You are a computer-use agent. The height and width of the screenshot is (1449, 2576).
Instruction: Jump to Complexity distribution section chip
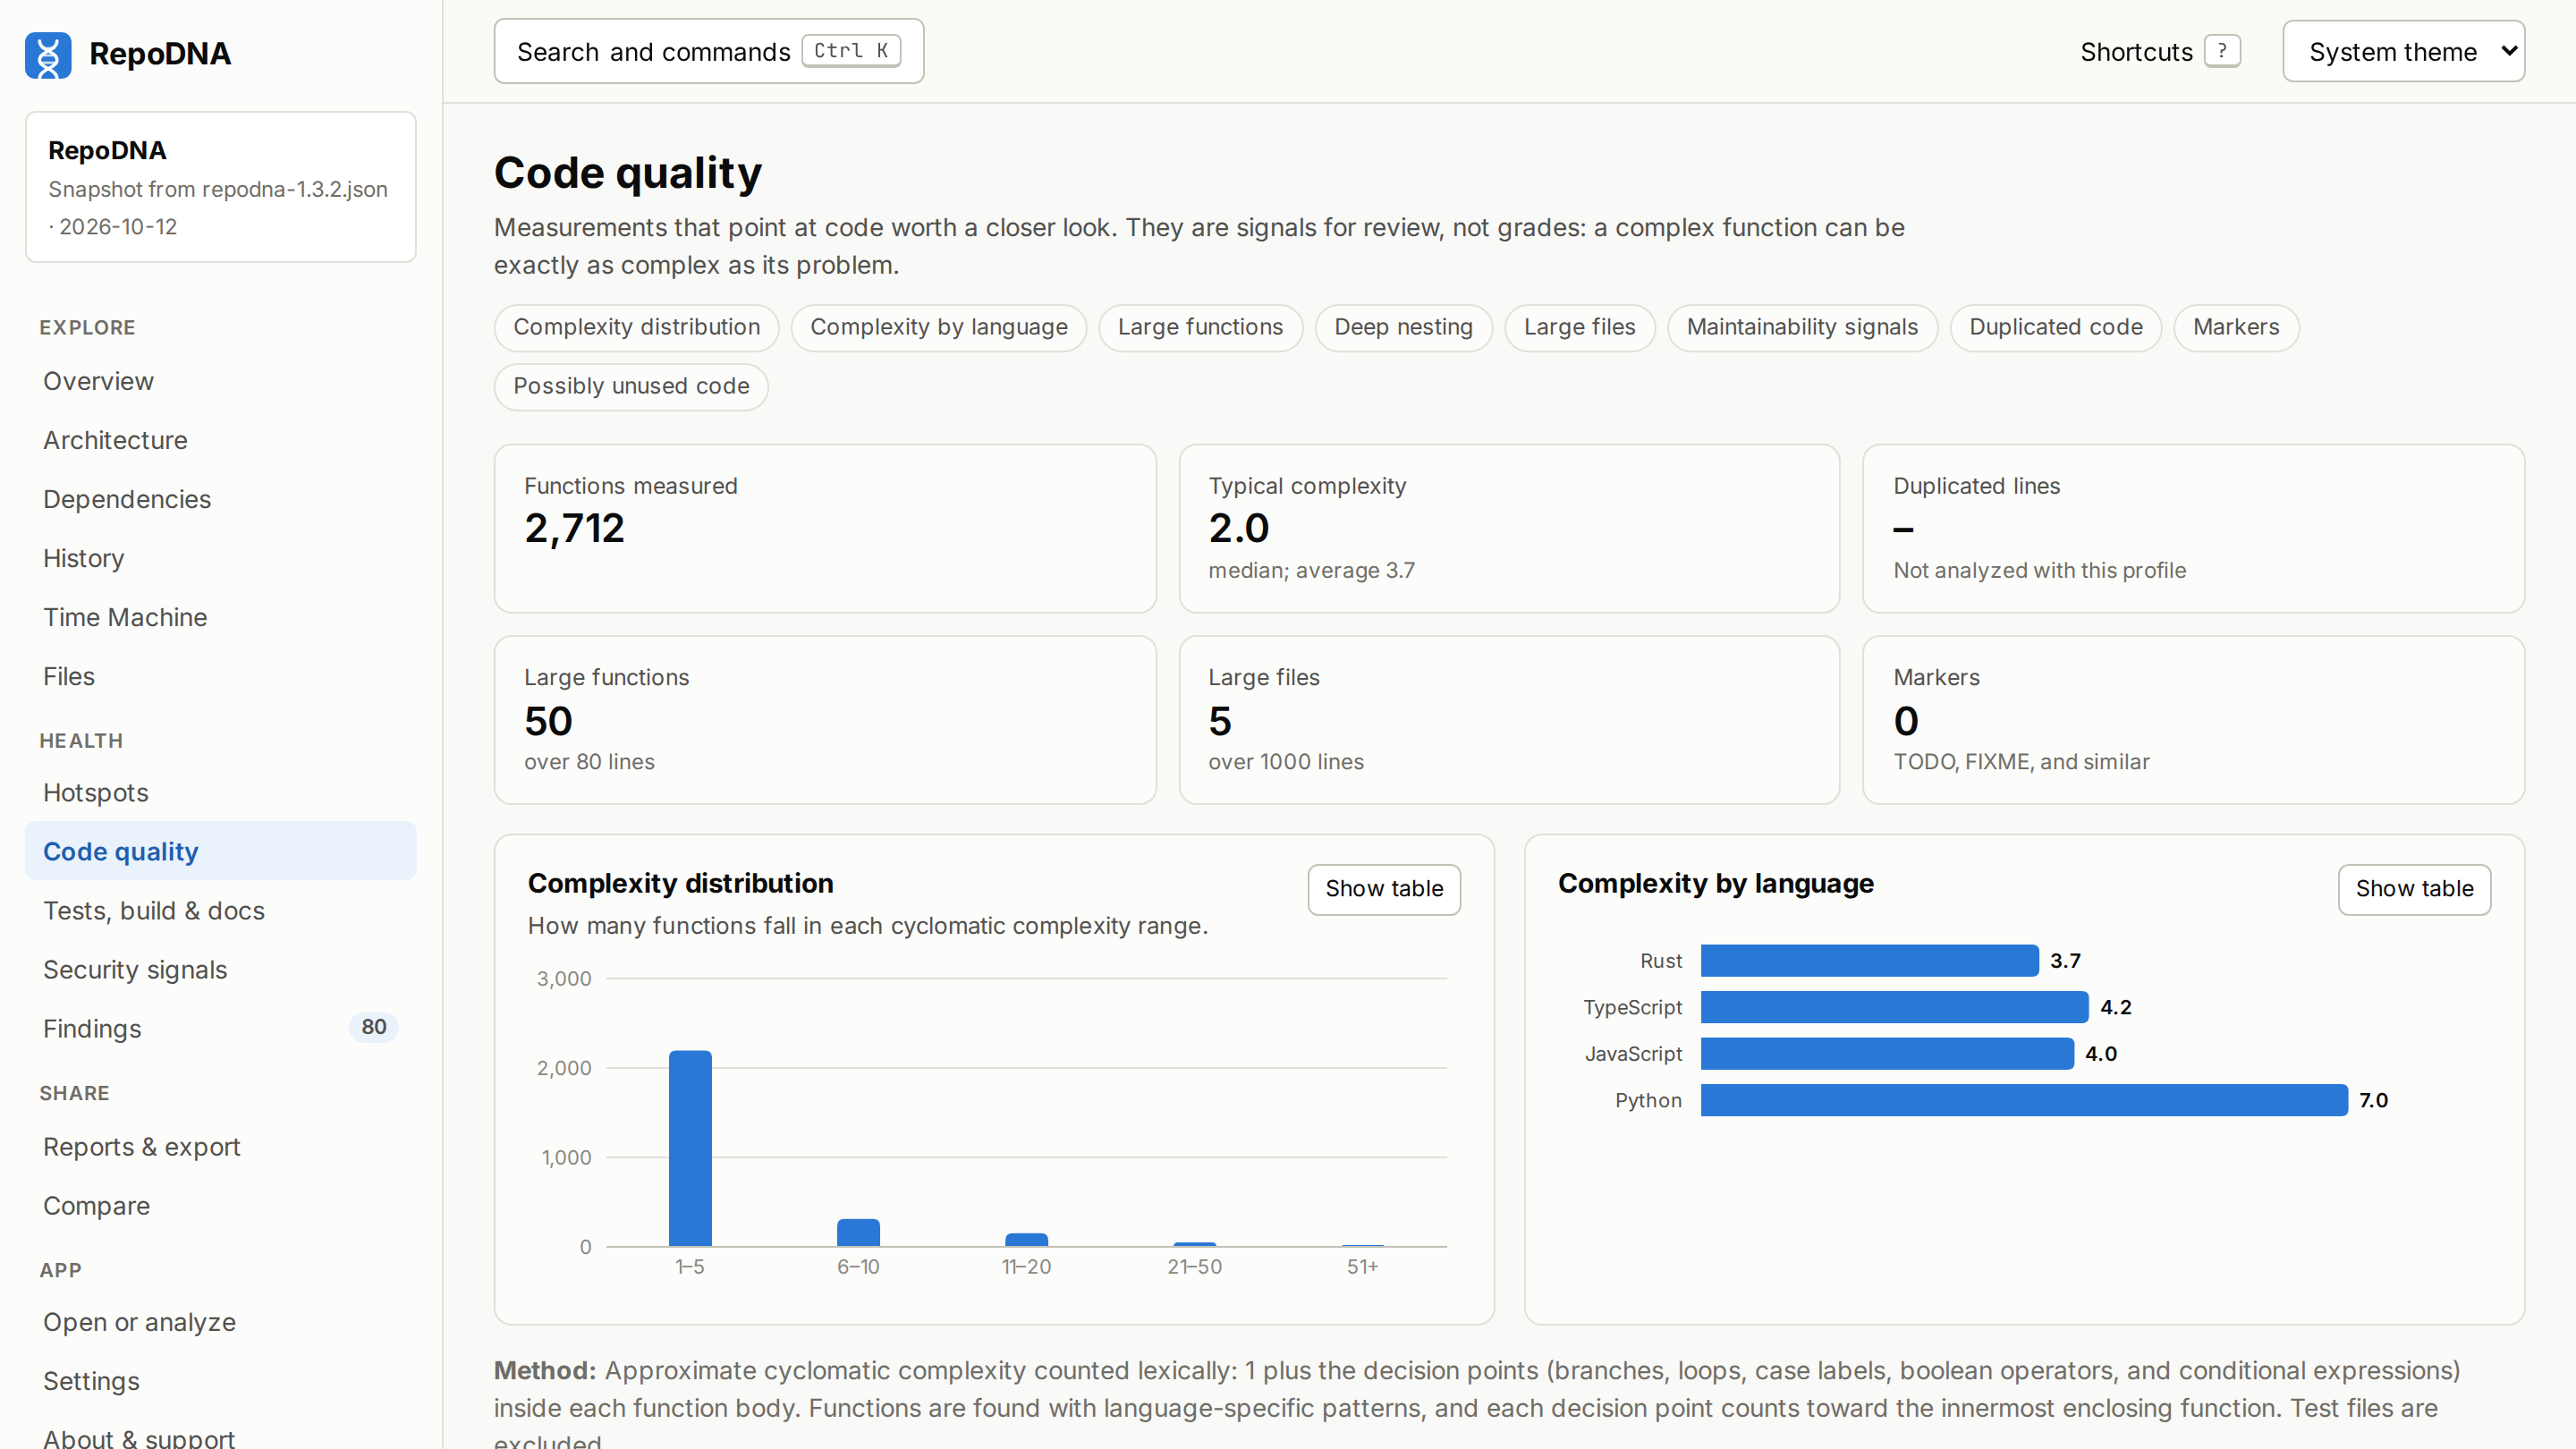coord(636,327)
